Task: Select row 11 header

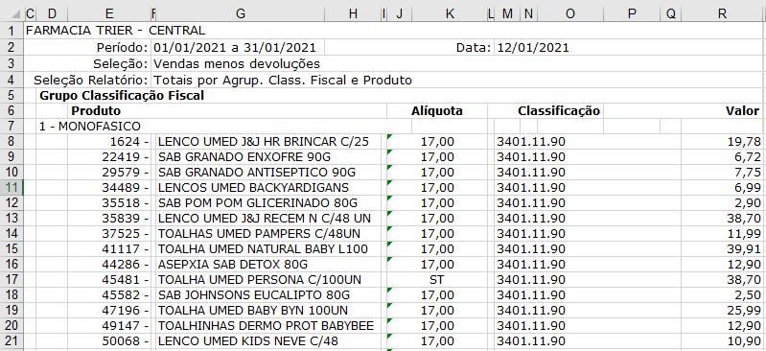Action: click(12, 188)
